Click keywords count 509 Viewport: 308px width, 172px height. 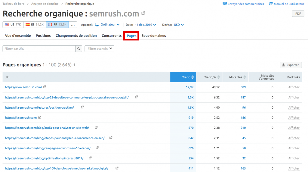(x=243, y=87)
